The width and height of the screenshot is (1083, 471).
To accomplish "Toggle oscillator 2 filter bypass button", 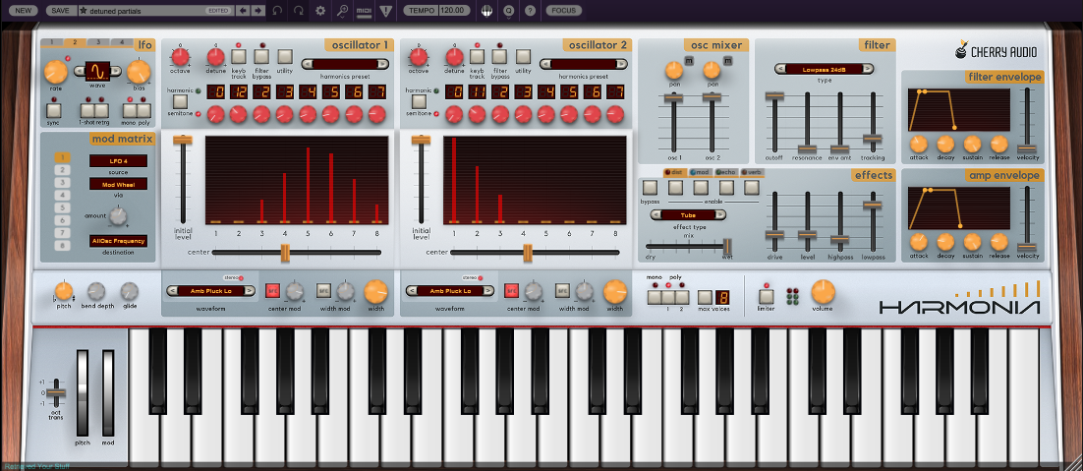I will 500,56.
